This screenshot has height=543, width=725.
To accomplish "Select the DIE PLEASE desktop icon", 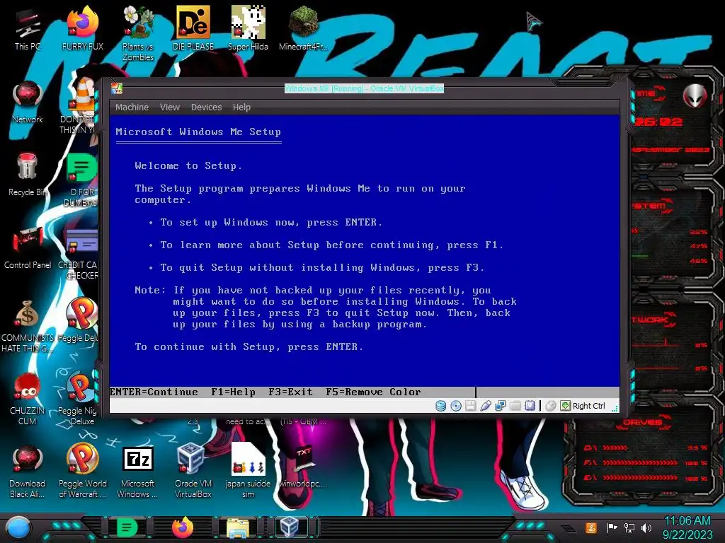I will click(193, 28).
